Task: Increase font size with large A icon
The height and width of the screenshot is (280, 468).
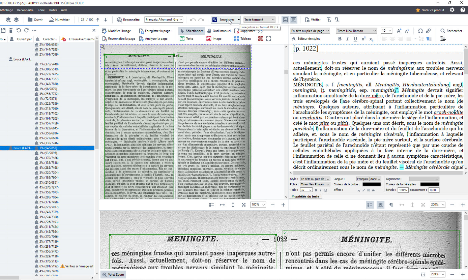Action: [399, 31]
